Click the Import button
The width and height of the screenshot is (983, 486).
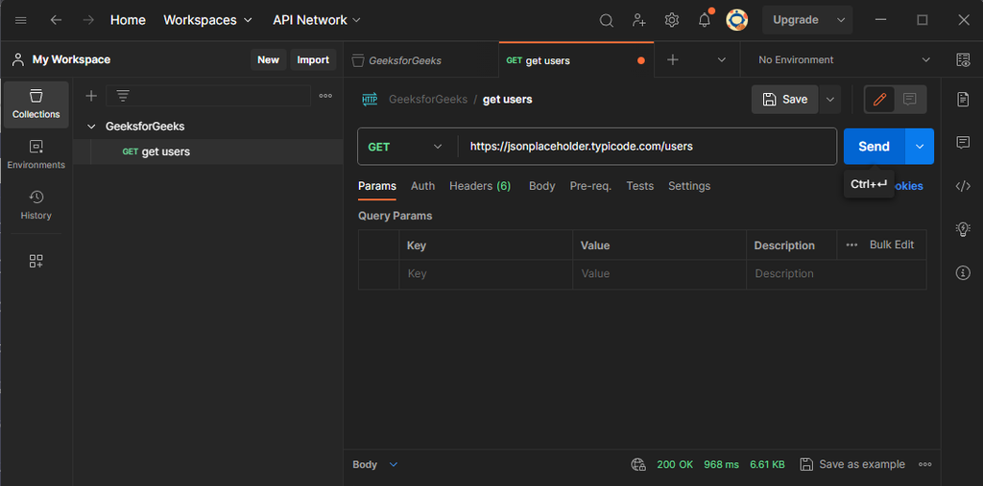pyautogui.click(x=313, y=59)
